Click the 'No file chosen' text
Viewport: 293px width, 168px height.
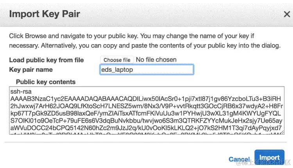[x=156, y=60]
